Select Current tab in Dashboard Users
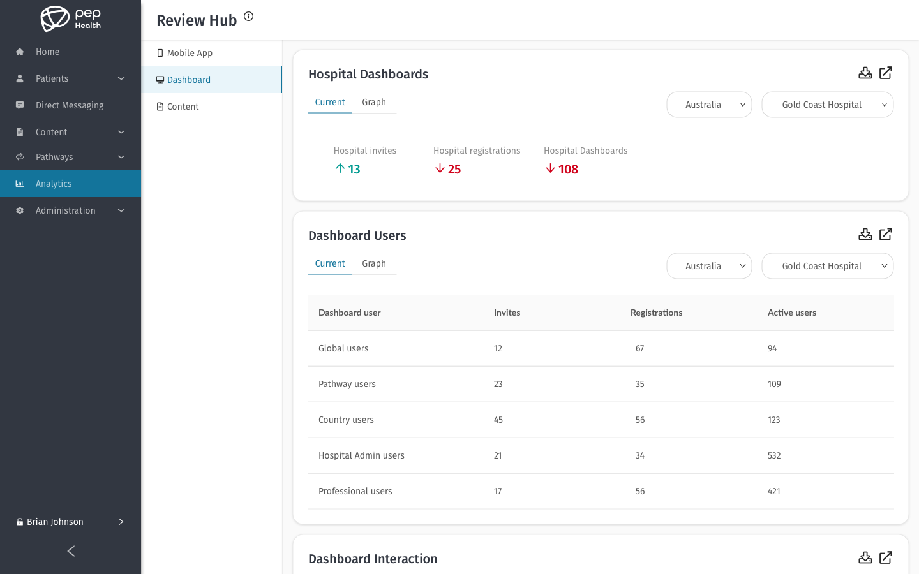 tap(330, 263)
